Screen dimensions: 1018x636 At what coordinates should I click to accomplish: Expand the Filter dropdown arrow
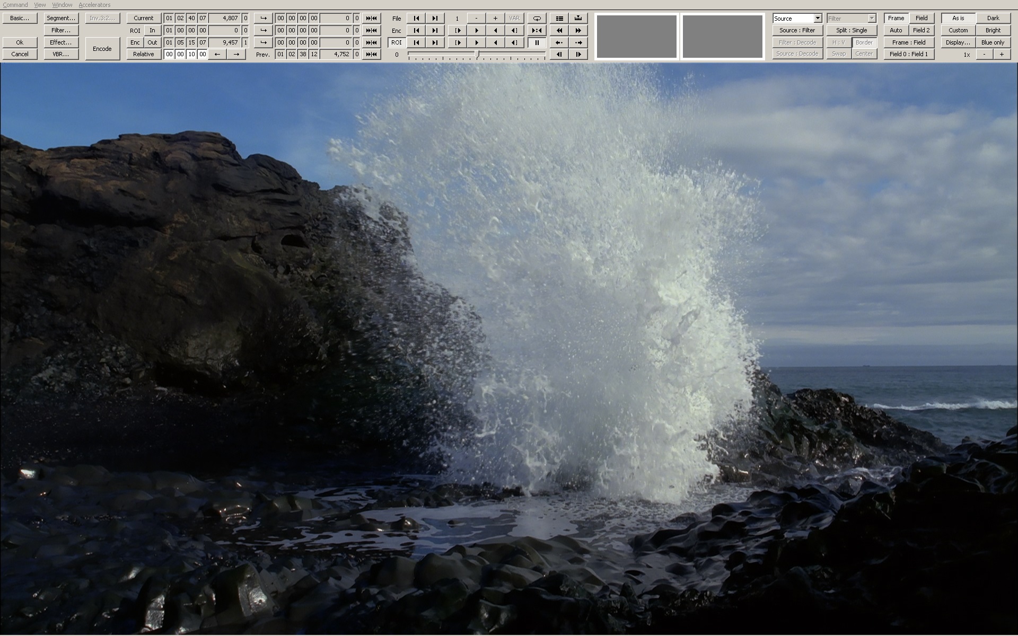pos(871,18)
